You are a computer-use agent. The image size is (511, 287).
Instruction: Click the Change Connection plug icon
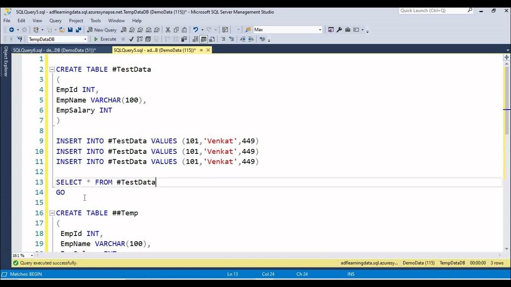20,39
